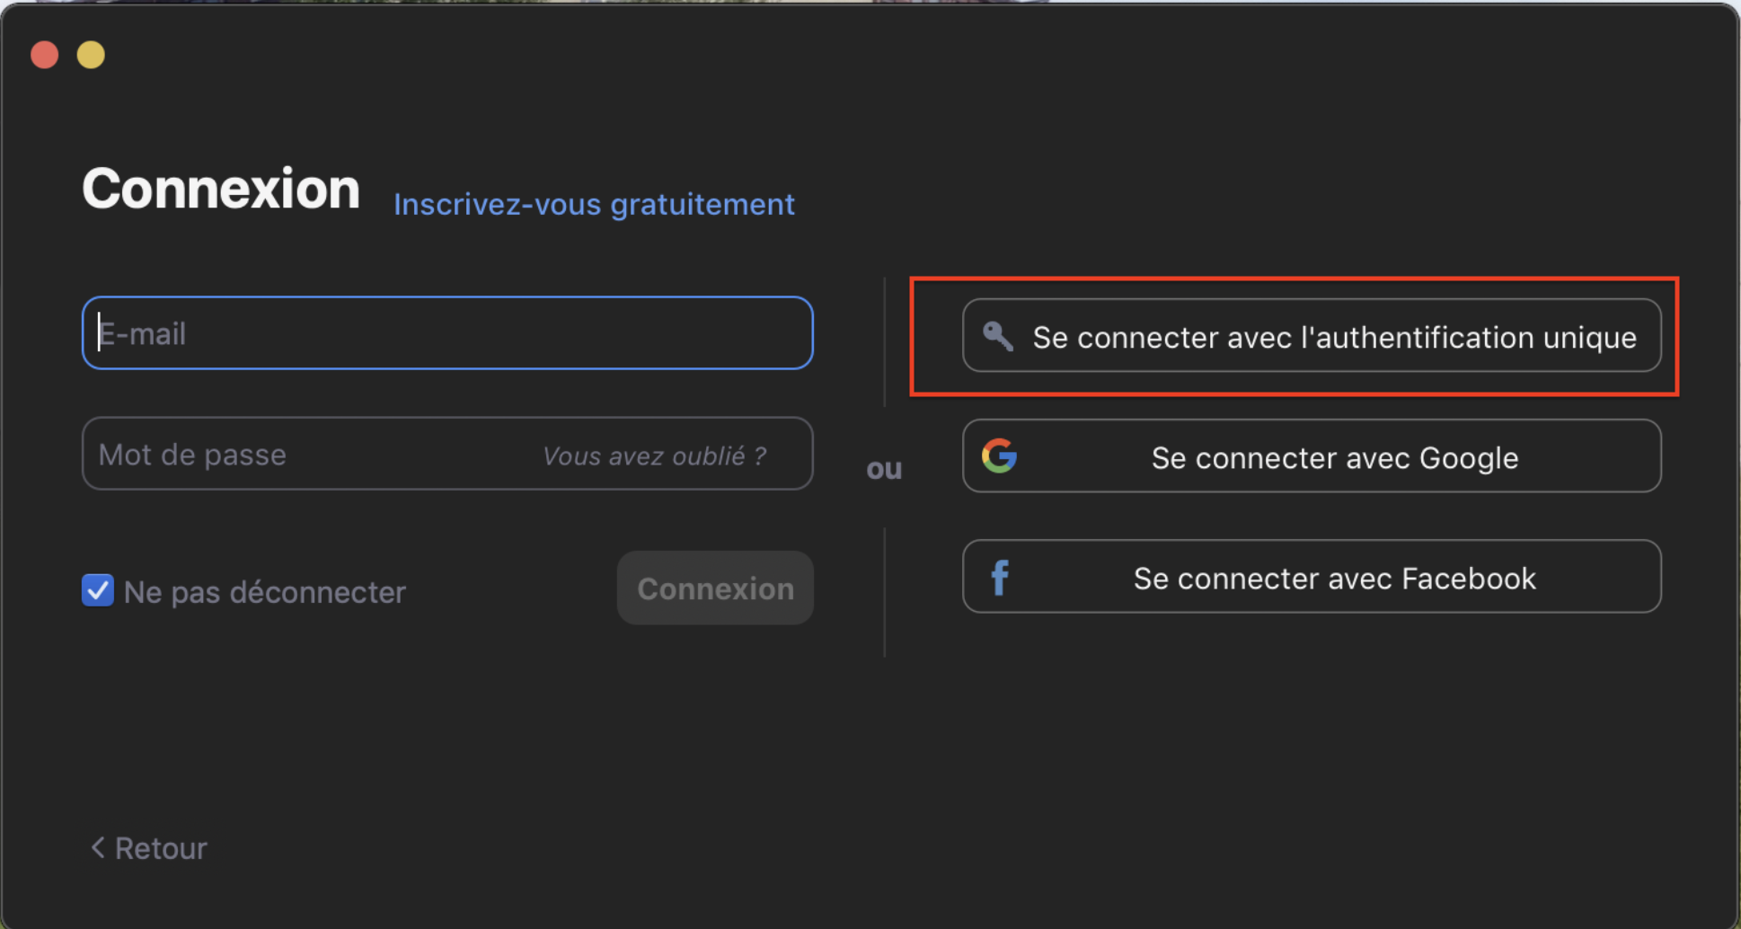Click into the Mot de passe field
Screen dimensions: 1741x929
pyautogui.click(x=305, y=455)
